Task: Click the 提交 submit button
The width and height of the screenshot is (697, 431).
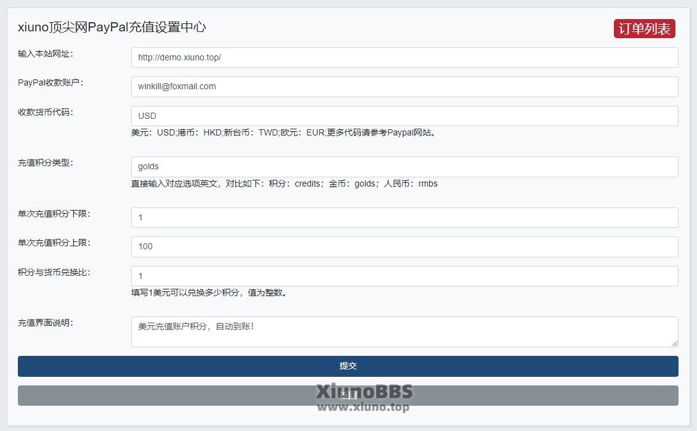Action: coord(348,366)
